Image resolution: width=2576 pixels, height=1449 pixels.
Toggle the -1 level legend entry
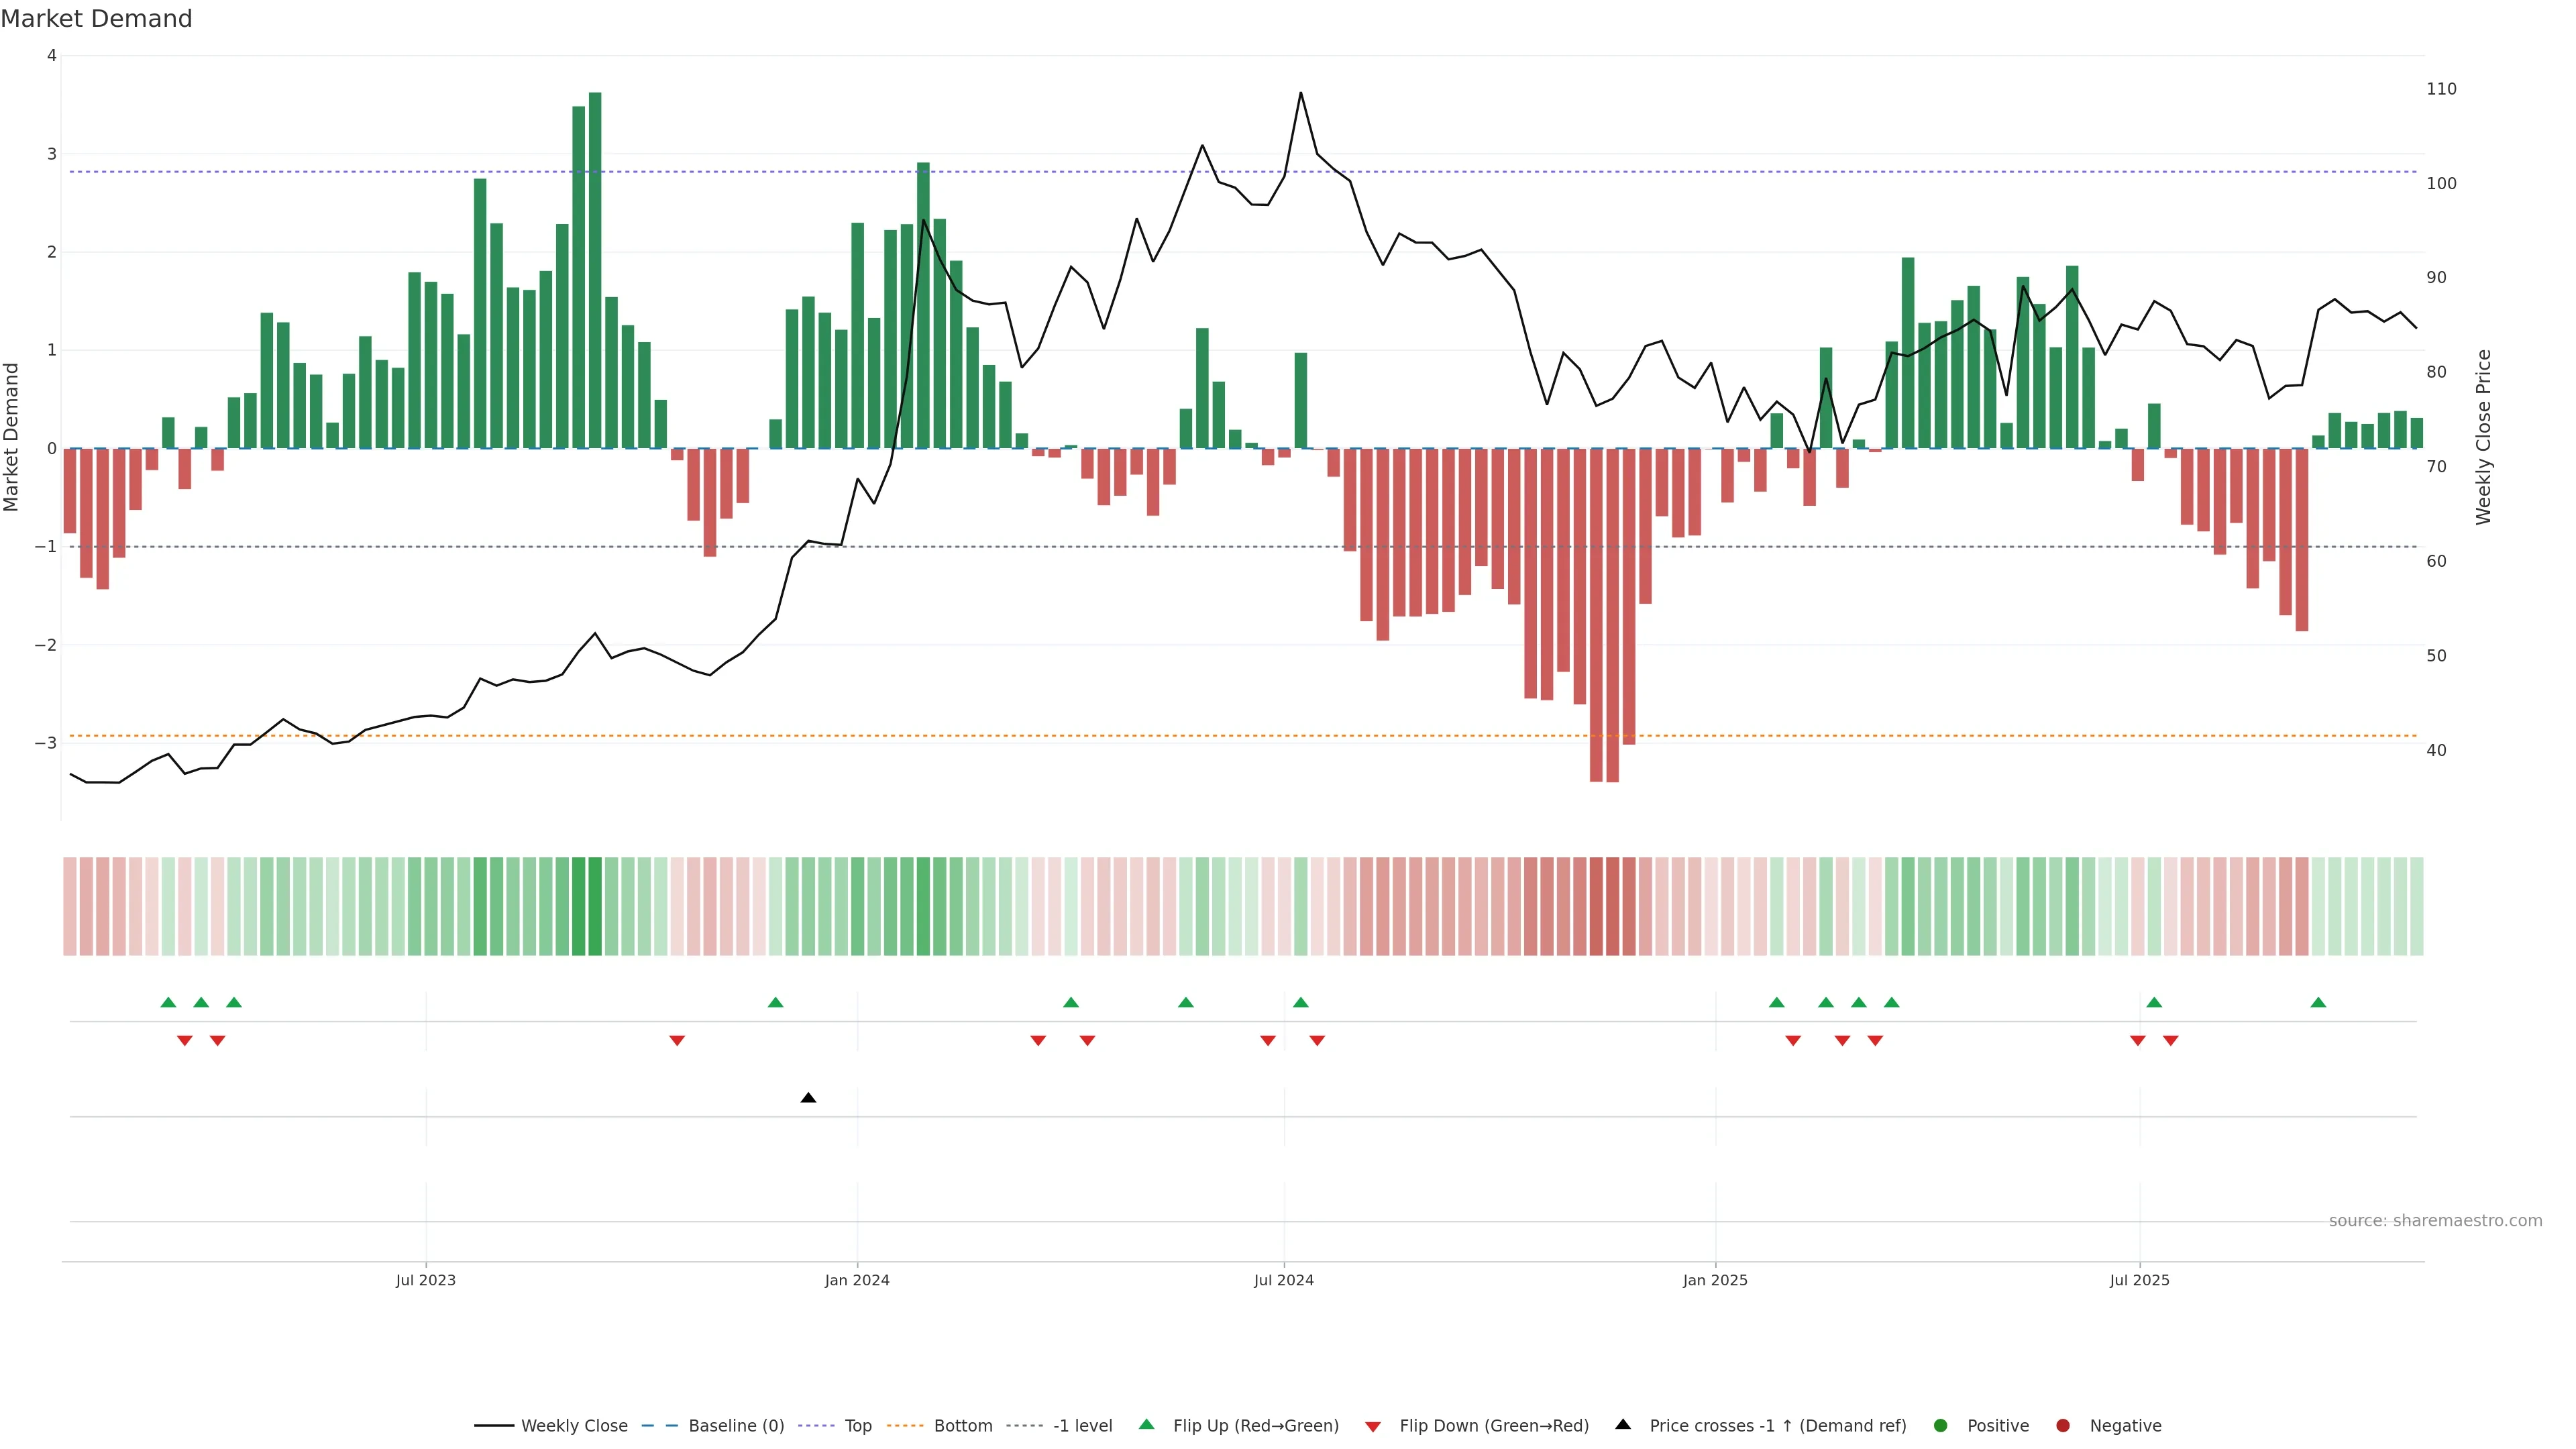click(x=1082, y=1425)
